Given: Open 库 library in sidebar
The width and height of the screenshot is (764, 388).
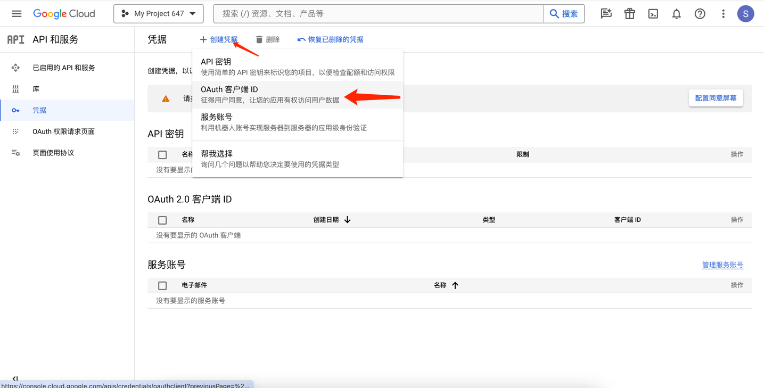Looking at the screenshot, I should [x=67, y=89].
